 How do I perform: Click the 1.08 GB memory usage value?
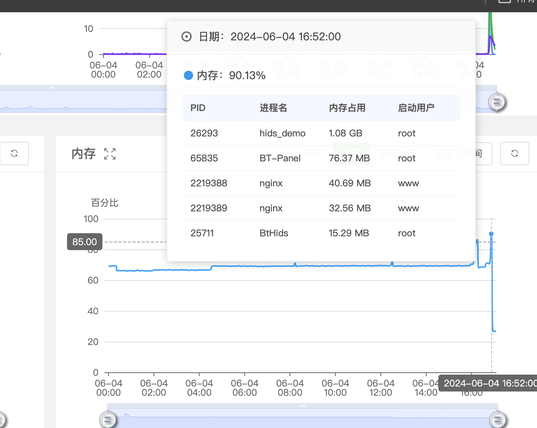(345, 133)
